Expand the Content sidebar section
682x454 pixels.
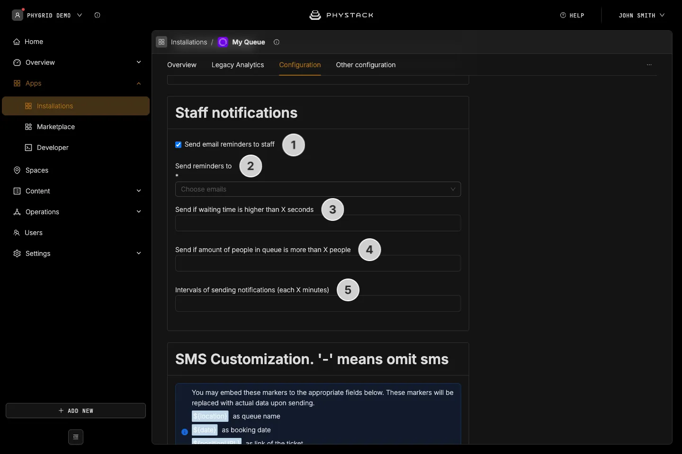[x=139, y=191]
